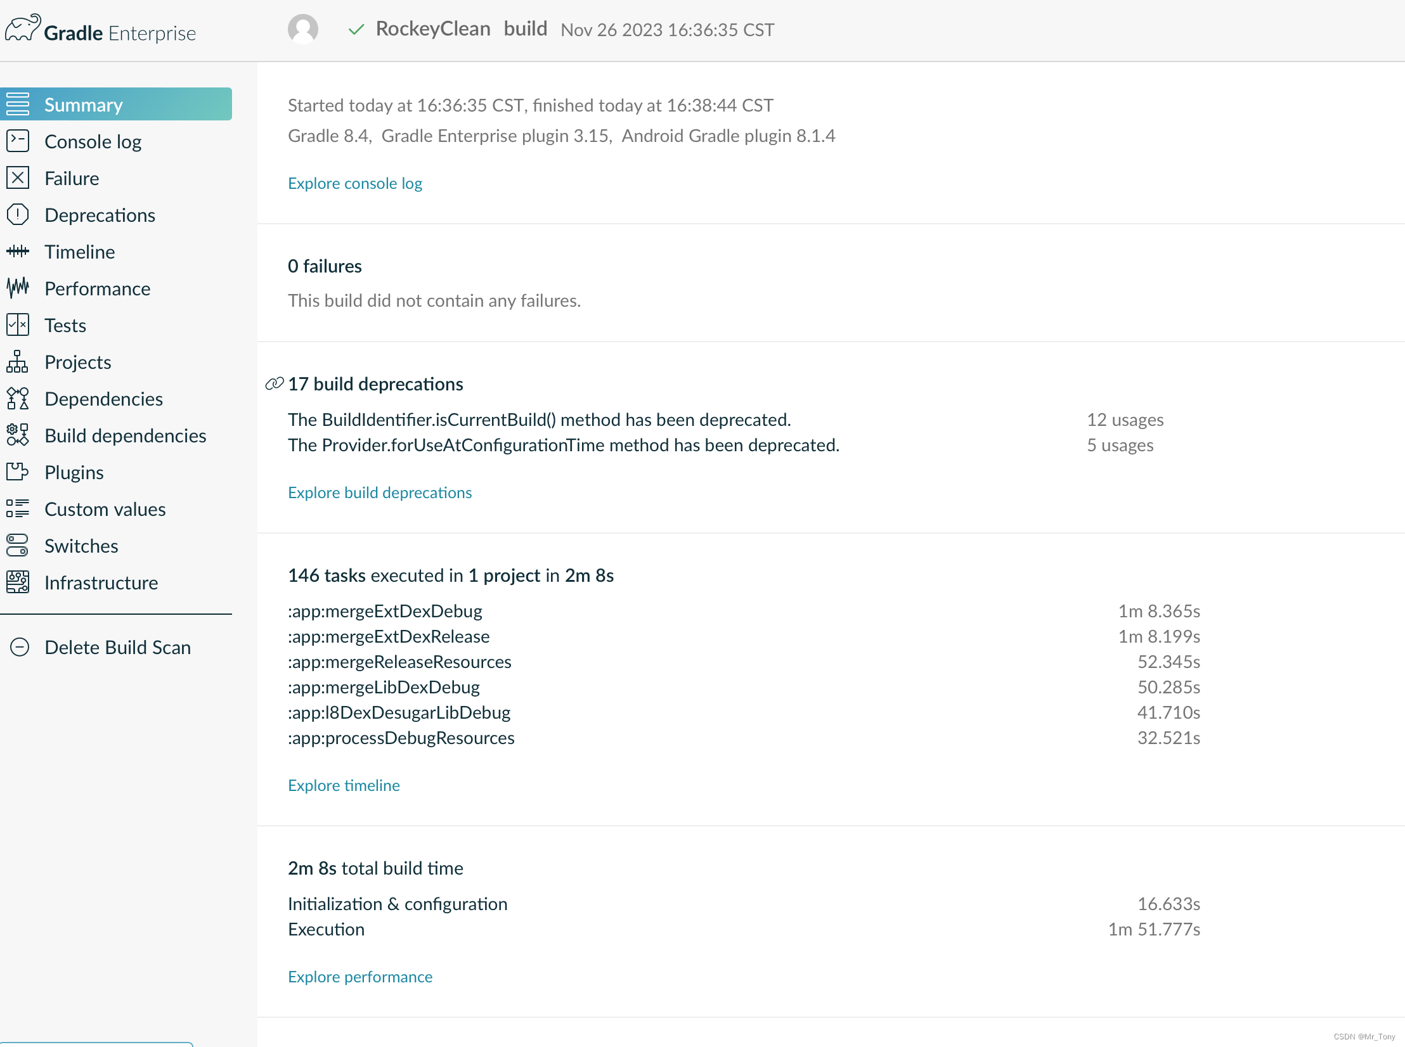Open the user avatar profile icon
The image size is (1405, 1047).
coord(302,29)
